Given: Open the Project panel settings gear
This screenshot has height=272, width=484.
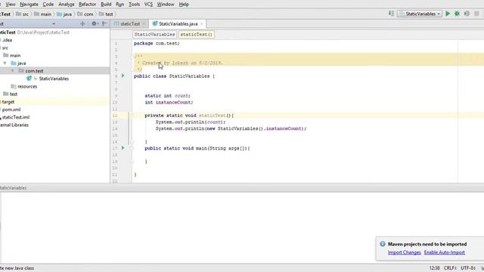Looking at the screenshot, I should pyautogui.click(x=94, y=23).
